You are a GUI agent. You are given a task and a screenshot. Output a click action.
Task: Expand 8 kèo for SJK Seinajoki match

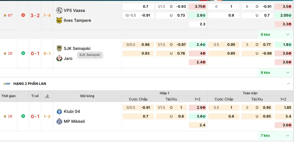(x=275, y=73)
